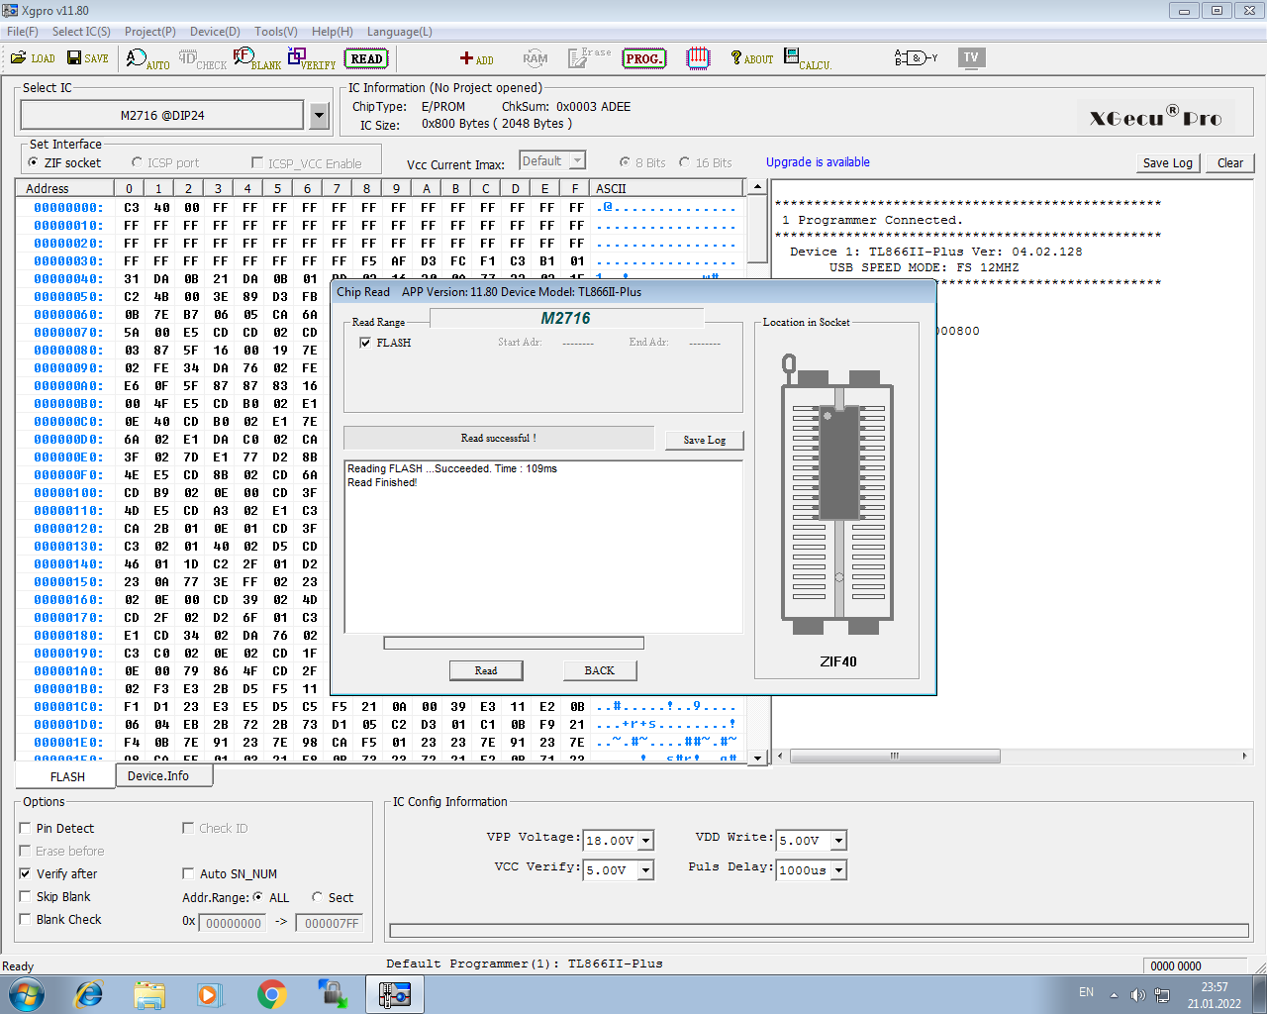Open the Tools(V) menu
The height and width of the screenshot is (1014, 1267).
[276, 32]
